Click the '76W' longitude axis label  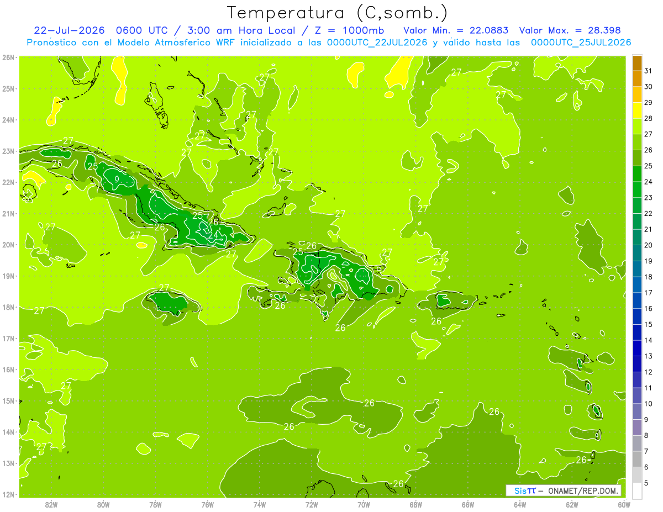[x=207, y=504]
